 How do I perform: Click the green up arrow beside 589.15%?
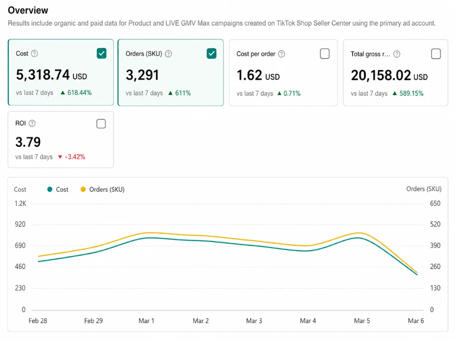point(394,93)
